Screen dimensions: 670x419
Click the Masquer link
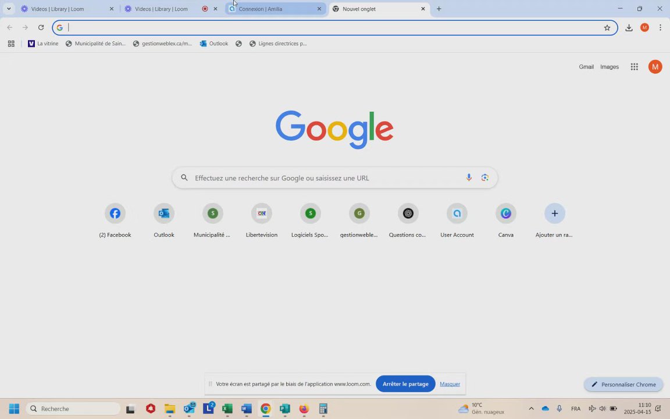450,384
